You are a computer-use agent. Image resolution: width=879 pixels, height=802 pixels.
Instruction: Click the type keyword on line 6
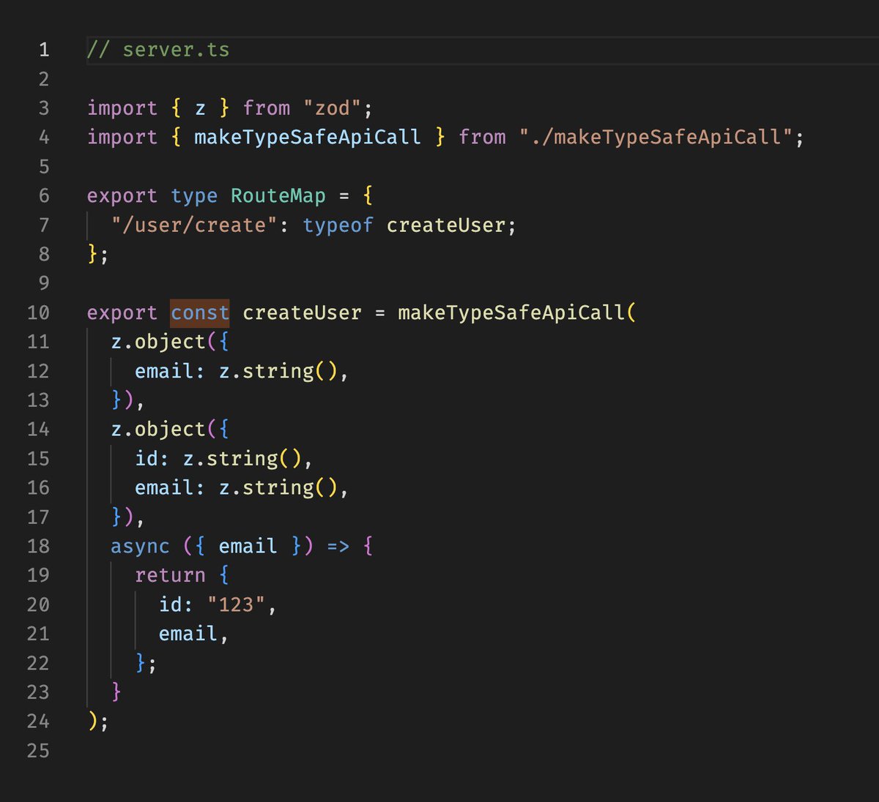[x=194, y=196]
